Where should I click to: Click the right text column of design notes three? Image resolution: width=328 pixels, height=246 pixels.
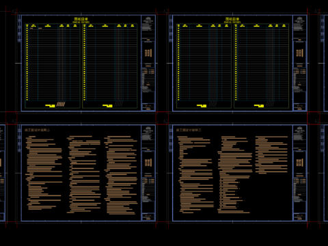tap(271, 155)
